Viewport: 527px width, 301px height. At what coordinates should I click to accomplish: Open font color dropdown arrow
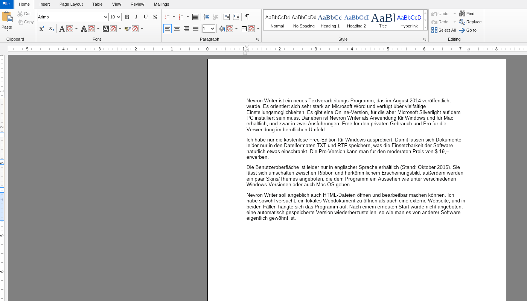coord(76,29)
